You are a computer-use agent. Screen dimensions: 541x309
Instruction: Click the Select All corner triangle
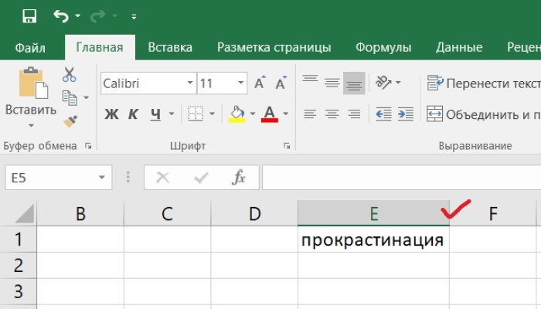(x=24, y=214)
